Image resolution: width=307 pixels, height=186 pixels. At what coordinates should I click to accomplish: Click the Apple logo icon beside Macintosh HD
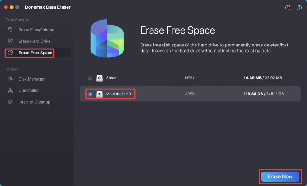click(x=99, y=94)
